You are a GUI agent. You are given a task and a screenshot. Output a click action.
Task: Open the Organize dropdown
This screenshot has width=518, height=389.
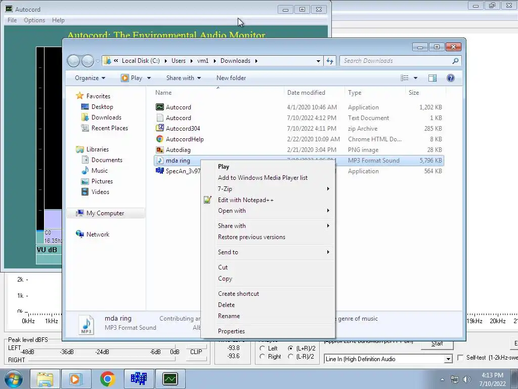[90, 77]
